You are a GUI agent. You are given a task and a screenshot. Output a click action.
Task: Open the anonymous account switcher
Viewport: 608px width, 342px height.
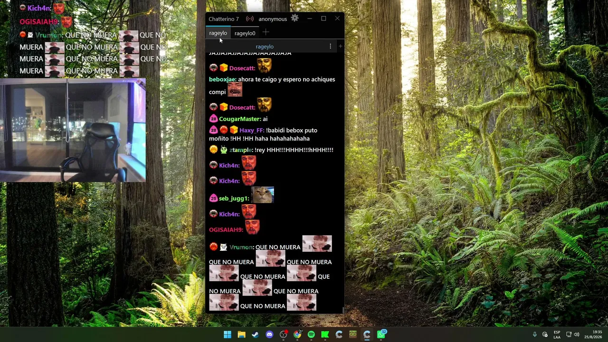(x=273, y=19)
